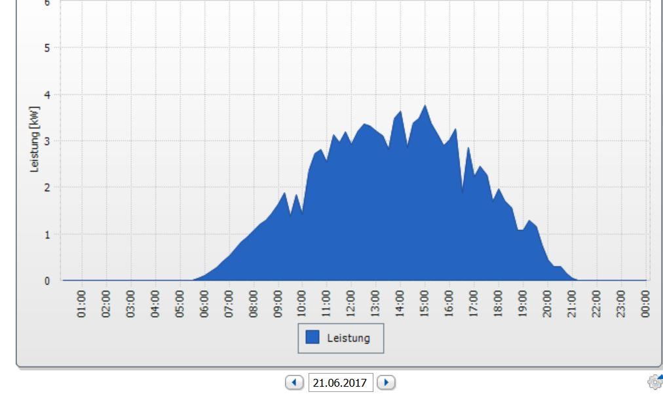The image size is (663, 409).
Task: Click the 18:00 time axis label
Action: (x=498, y=303)
